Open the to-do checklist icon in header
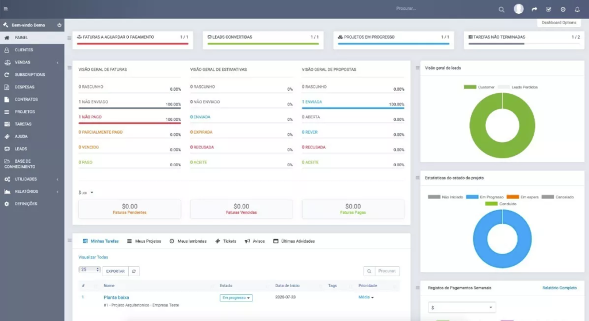Screen dimensions: 589x321 [x=549, y=9]
